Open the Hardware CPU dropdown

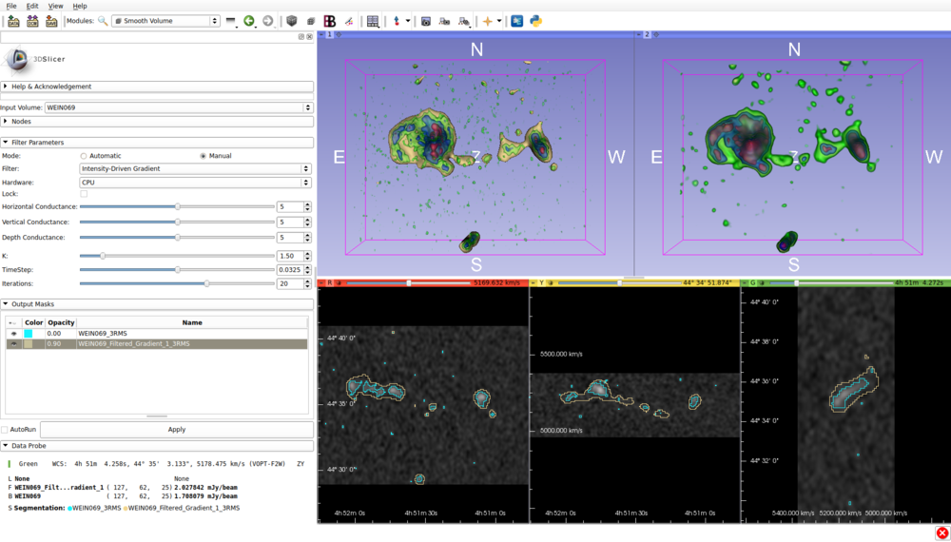point(195,183)
